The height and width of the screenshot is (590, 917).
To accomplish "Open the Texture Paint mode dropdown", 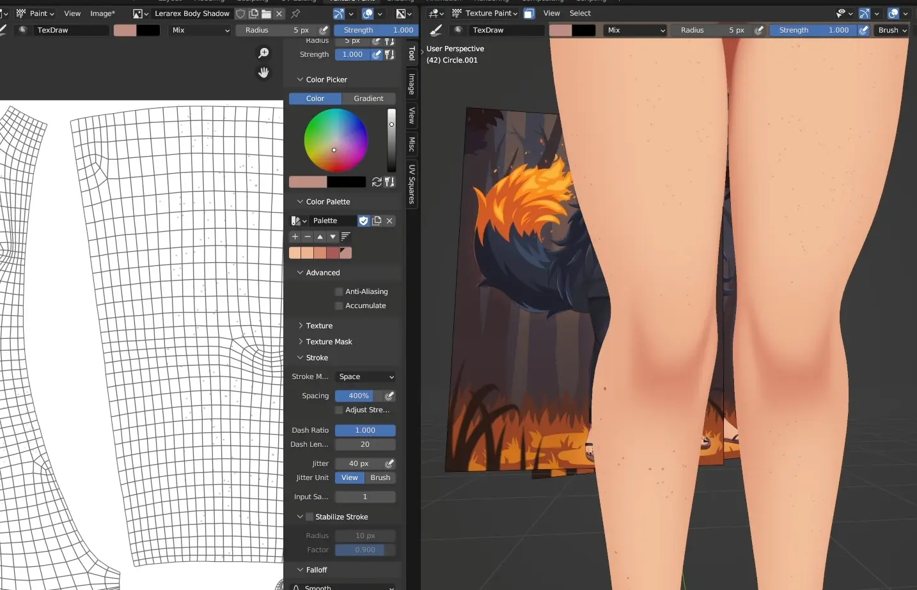I will (x=490, y=13).
